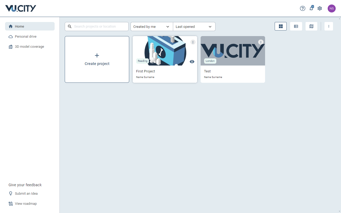
Task: Open First Project card options menu
Action: (193, 42)
